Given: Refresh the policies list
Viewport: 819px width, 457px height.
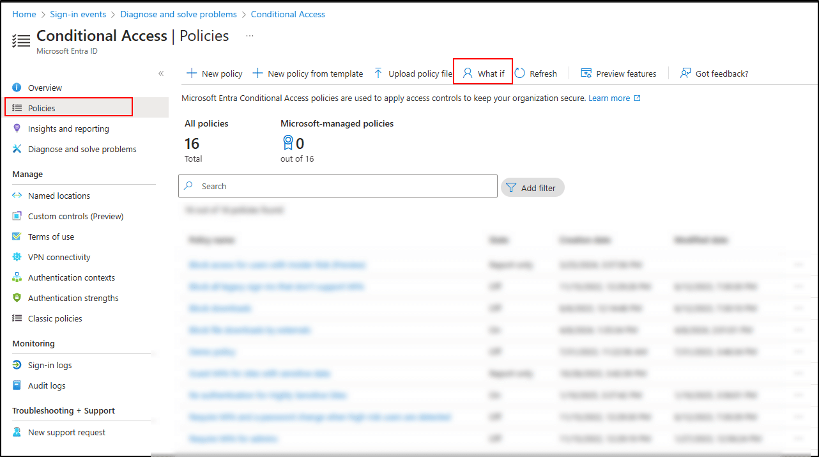Looking at the screenshot, I should point(536,74).
